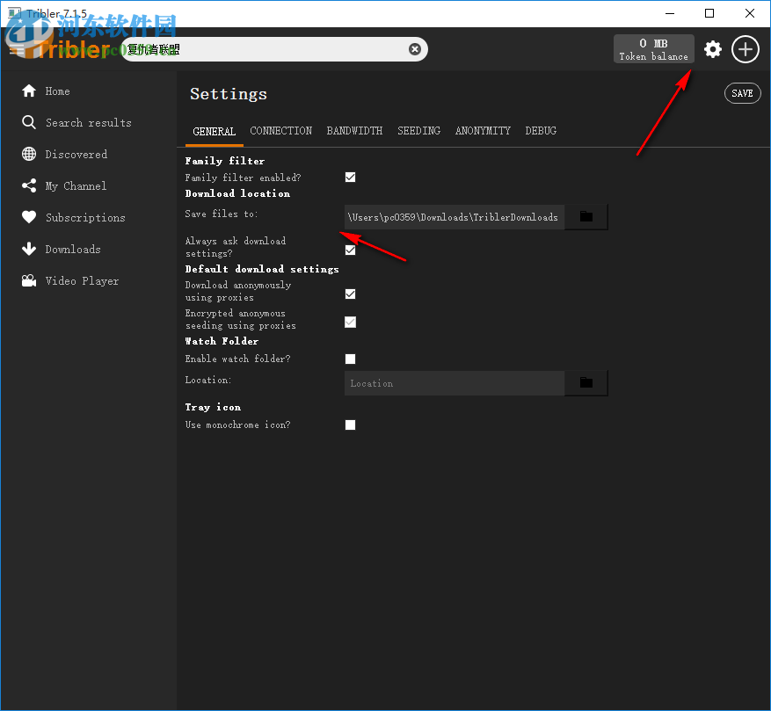
Task: Uncheck Download anonymously using proxies
Action: [350, 294]
